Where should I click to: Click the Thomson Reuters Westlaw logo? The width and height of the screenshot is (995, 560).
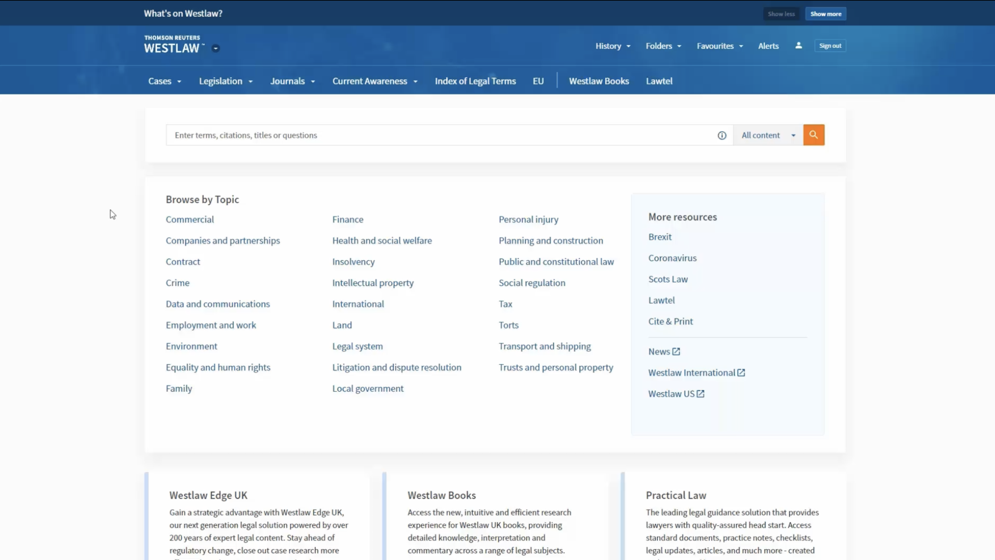(173, 44)
